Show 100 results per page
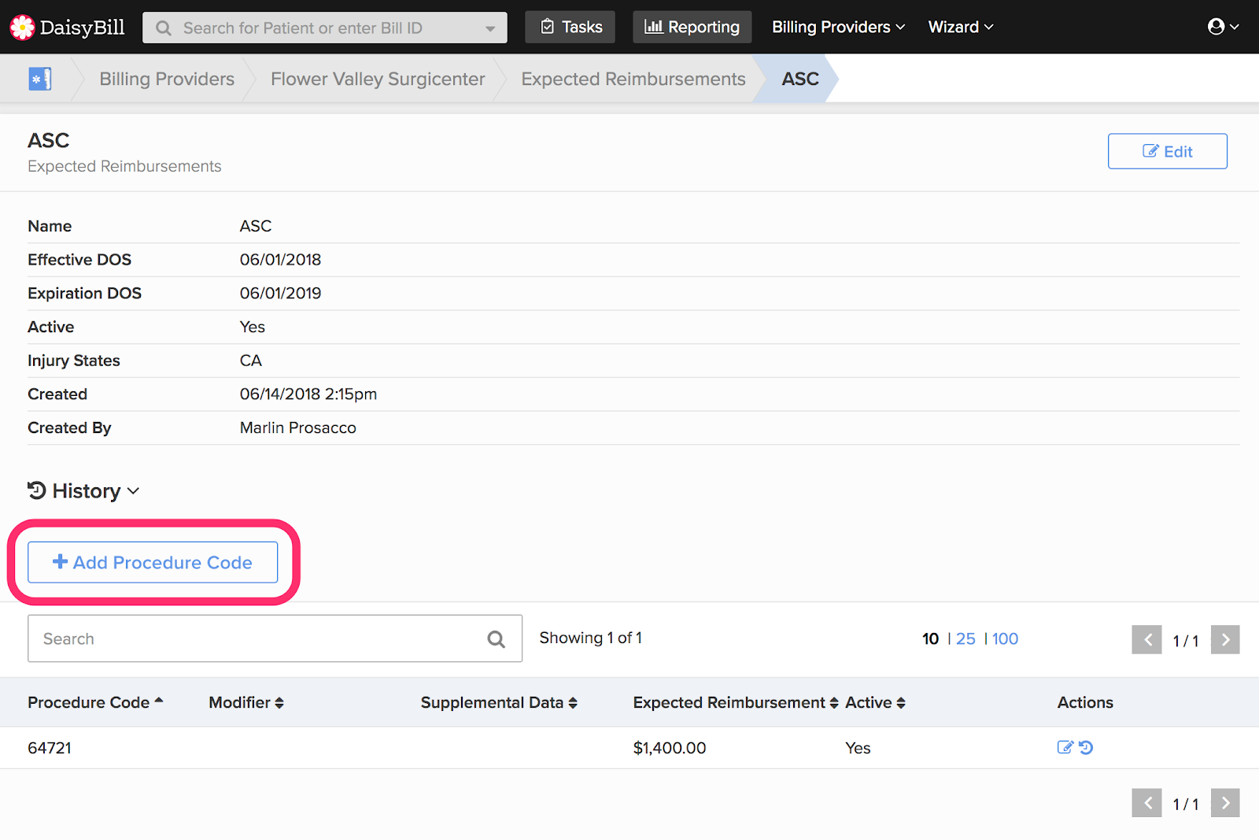The image size is (1259, 840). [x=1005, y=638]
